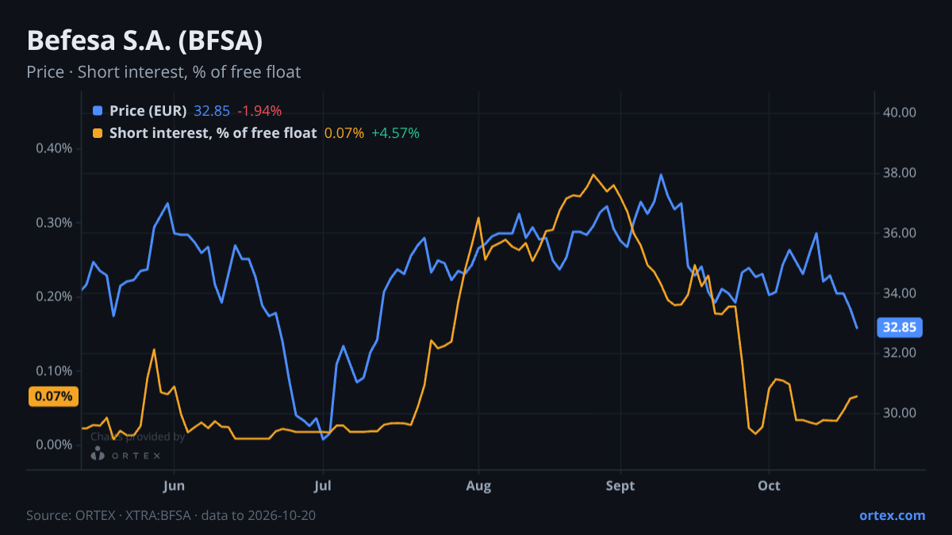Screen dimensions: 952x535
Task: Click the 0.40% left axis label
Action: pyautogui.click(x=54, y=149)
